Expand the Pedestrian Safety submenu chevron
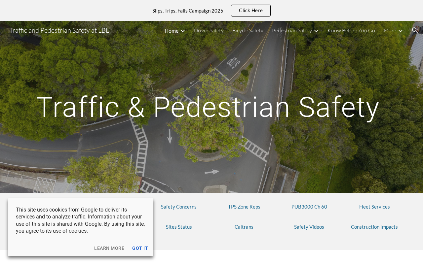 [x=316, y=31]
